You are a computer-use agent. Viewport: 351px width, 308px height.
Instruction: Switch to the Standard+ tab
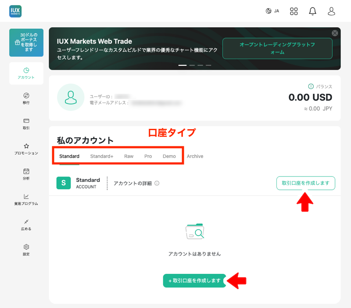tap(102, 156)
